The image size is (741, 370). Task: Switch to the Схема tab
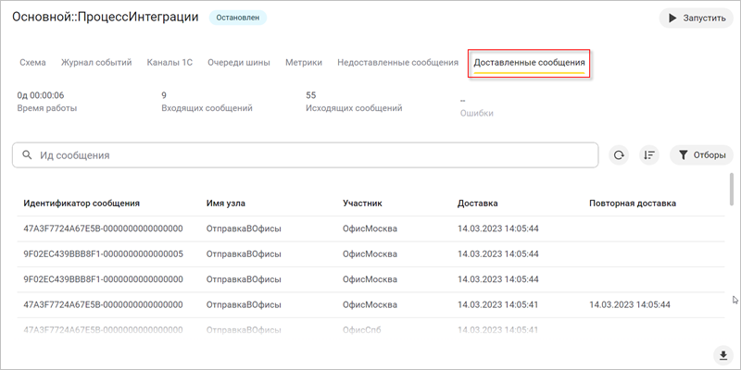pyautogui.click(x=32, y=63)
